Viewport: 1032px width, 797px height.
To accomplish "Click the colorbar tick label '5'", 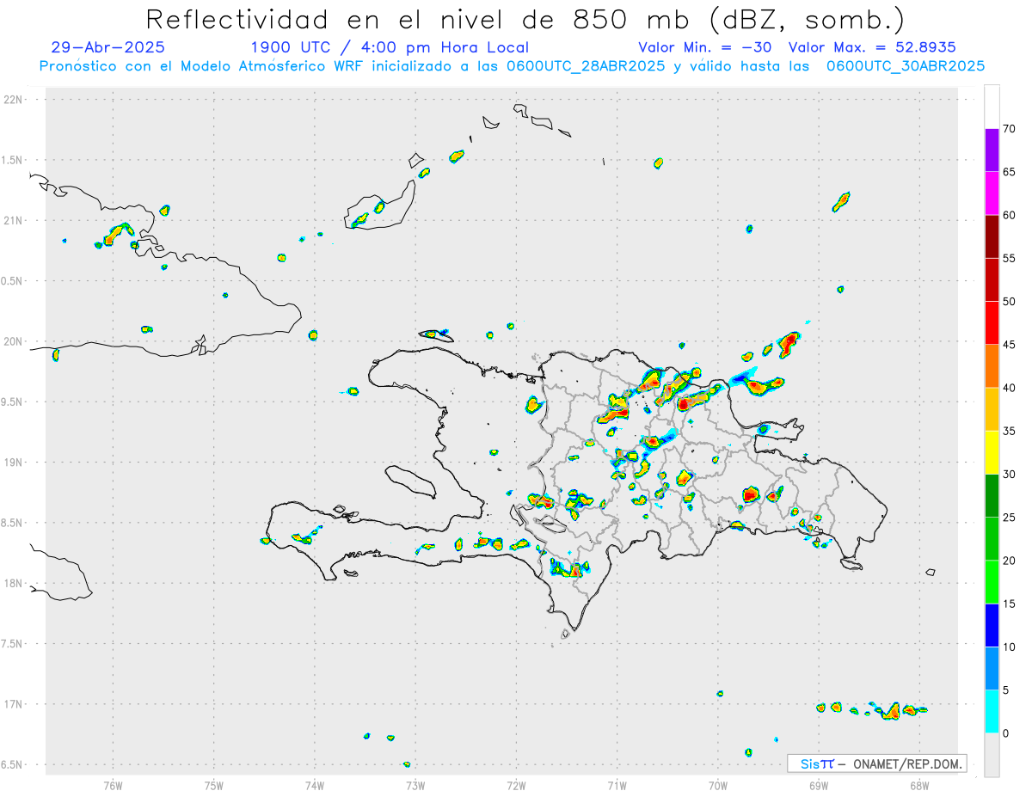I will (1006, 690).
